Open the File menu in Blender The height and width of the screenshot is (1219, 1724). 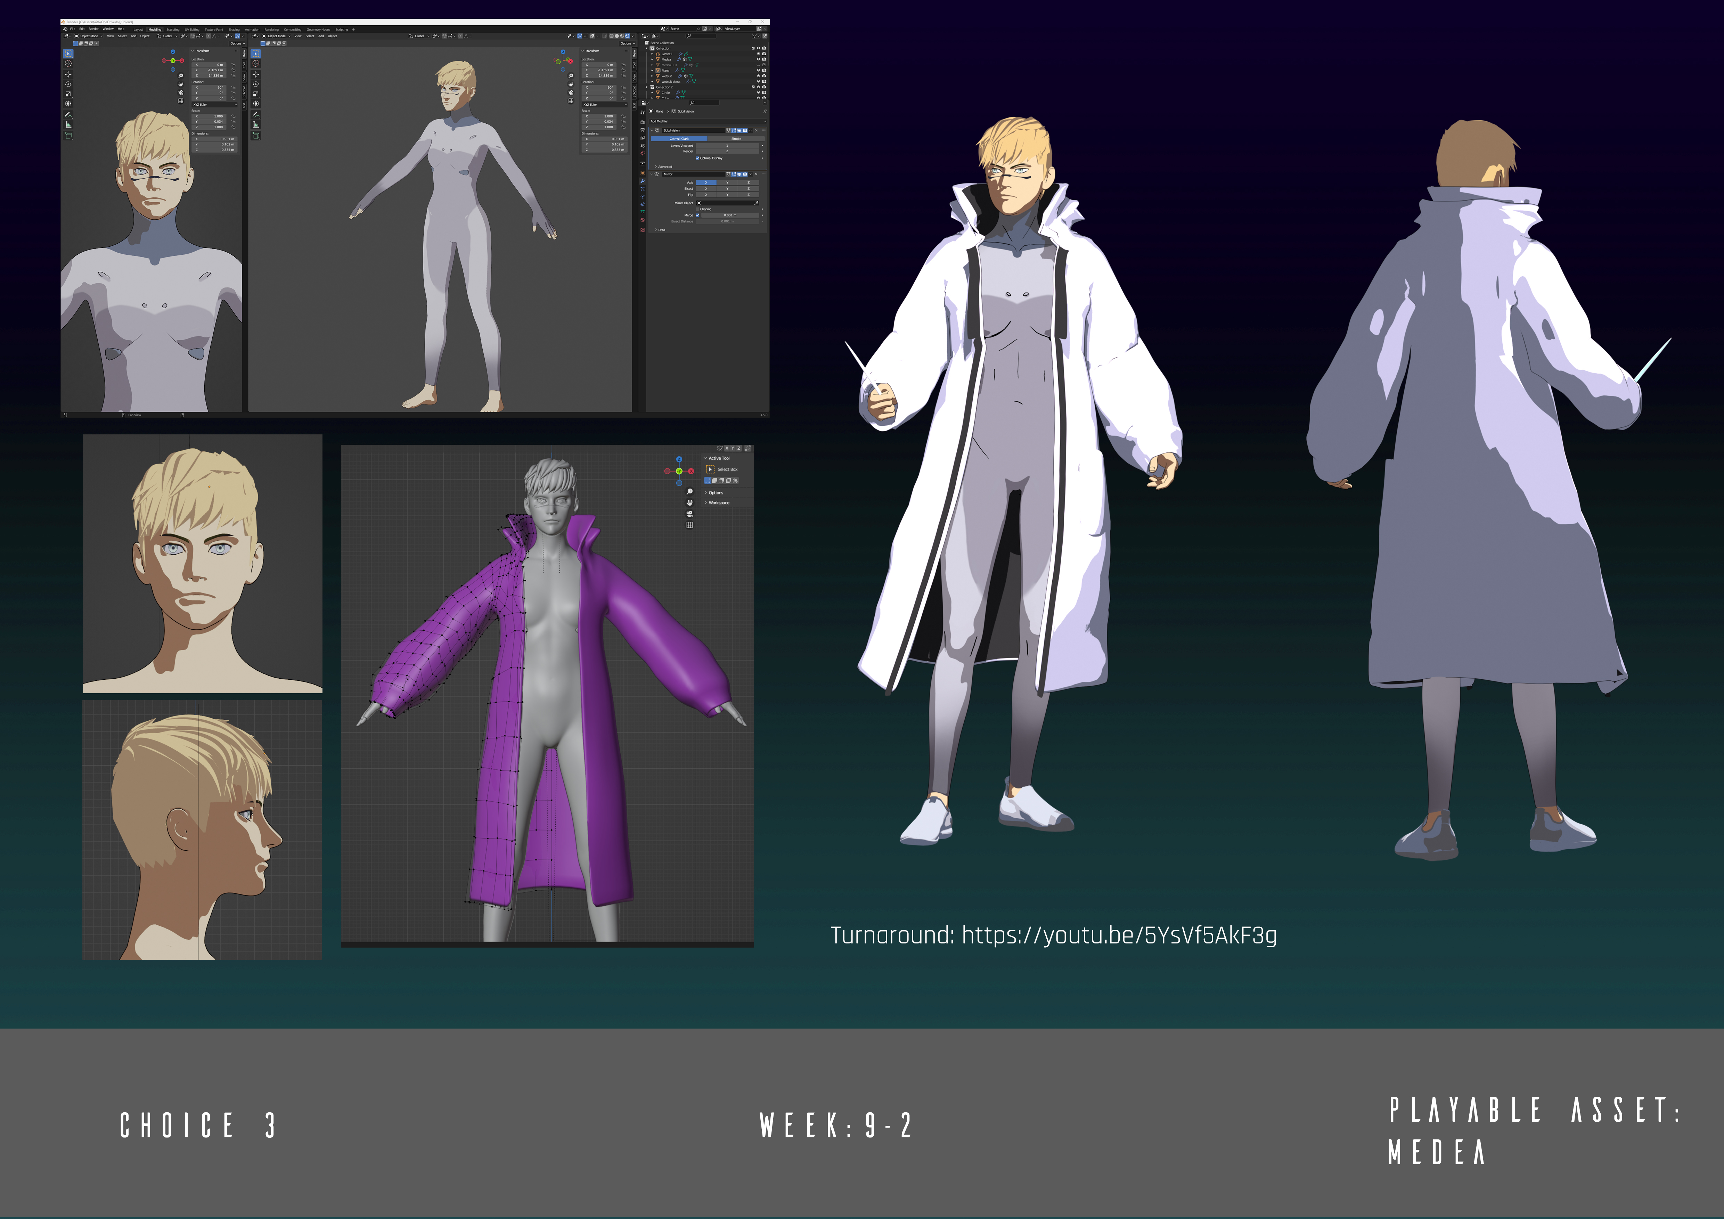coord(73,29)
